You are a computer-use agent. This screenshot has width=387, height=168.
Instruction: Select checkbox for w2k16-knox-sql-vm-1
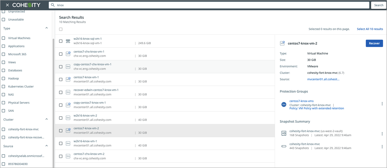pyautogui.click(x=61, y=41)
